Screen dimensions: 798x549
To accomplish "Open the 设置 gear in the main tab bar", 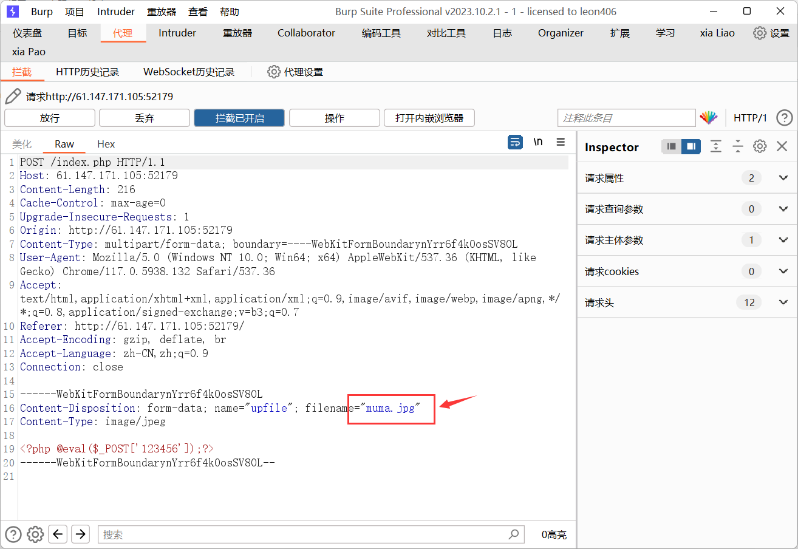I will point(771,33).
